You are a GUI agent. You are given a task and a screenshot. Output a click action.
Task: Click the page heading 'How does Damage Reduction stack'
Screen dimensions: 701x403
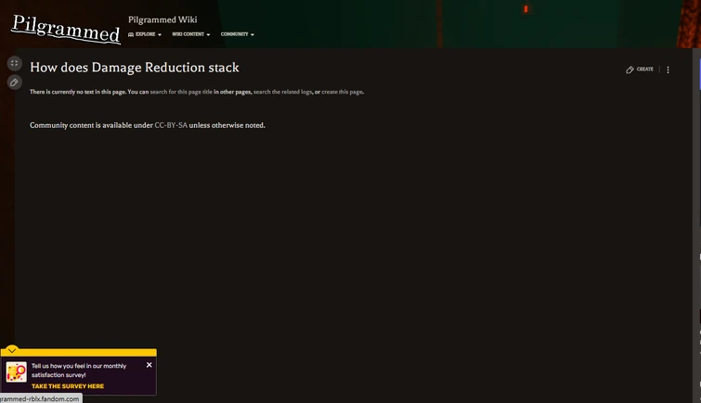point(135,68)
